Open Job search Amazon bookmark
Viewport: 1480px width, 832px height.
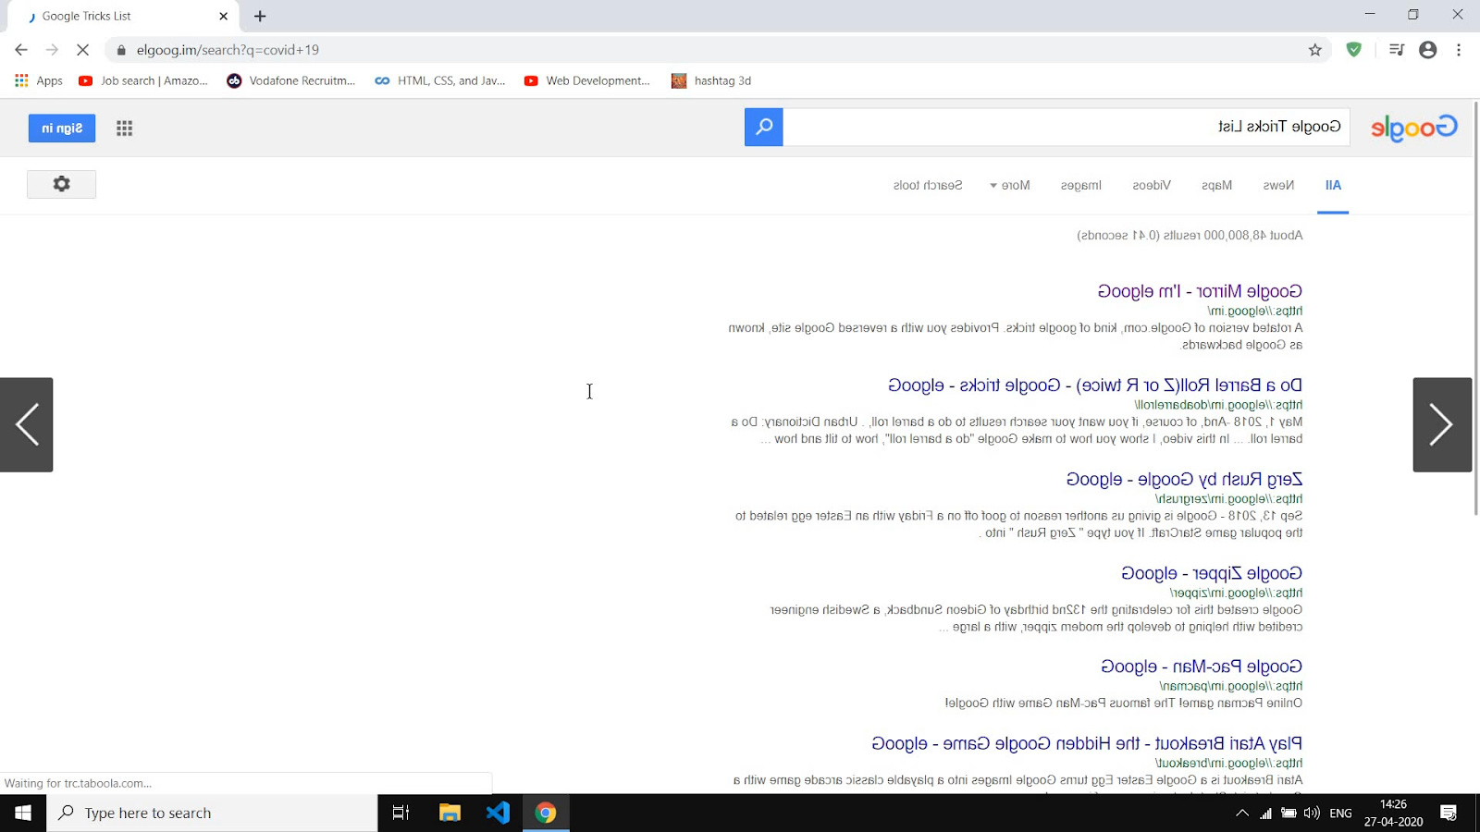143,80
